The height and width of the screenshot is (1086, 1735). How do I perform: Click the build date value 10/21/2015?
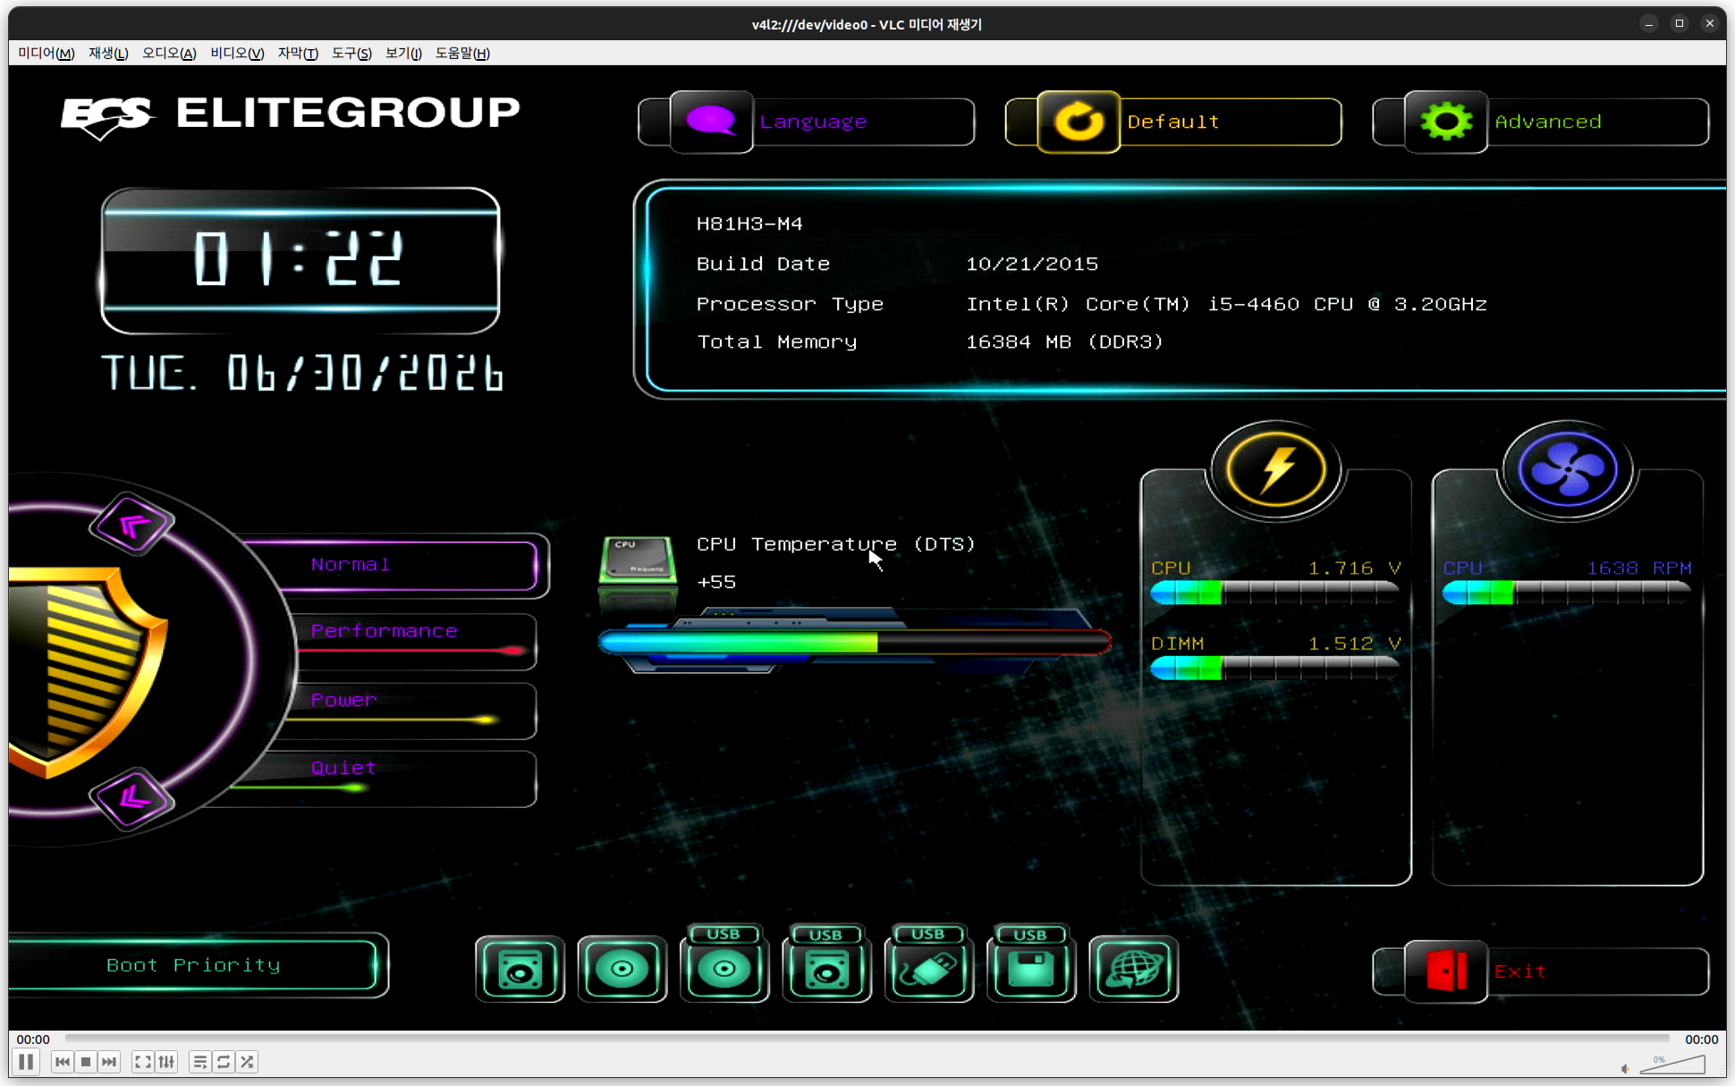pos(1032,264)
